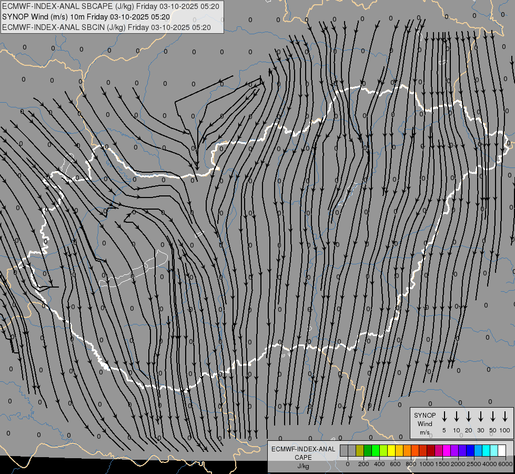Click the 200 value on CAPE scale

click(363, 464)
